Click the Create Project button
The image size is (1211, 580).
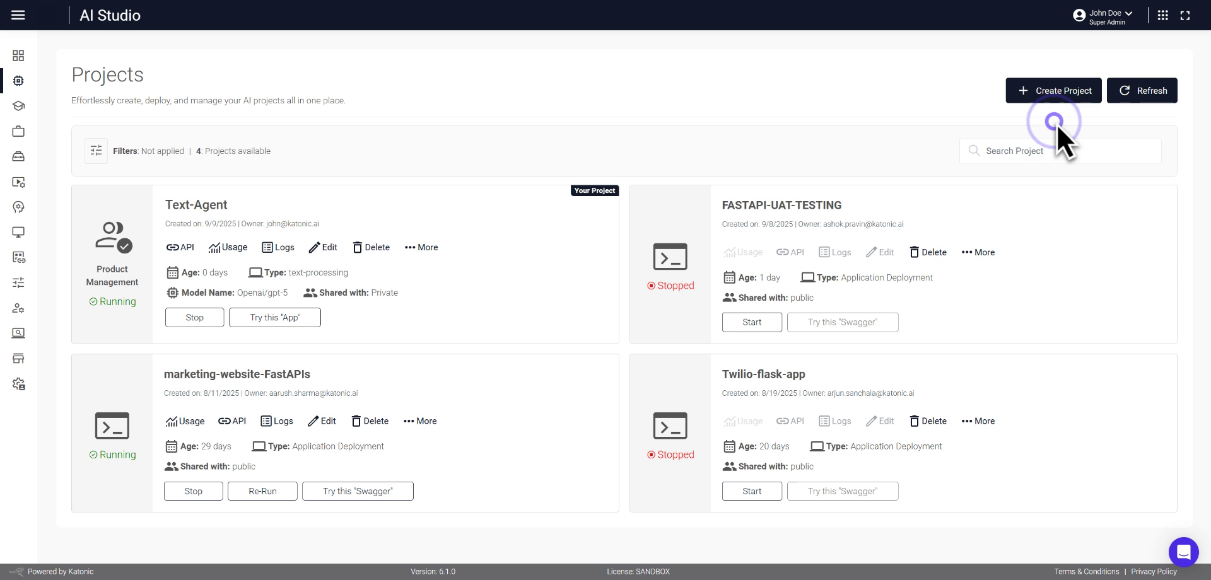coord(1053,90)
